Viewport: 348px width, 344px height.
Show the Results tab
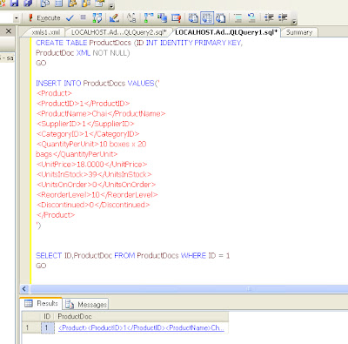42,304
